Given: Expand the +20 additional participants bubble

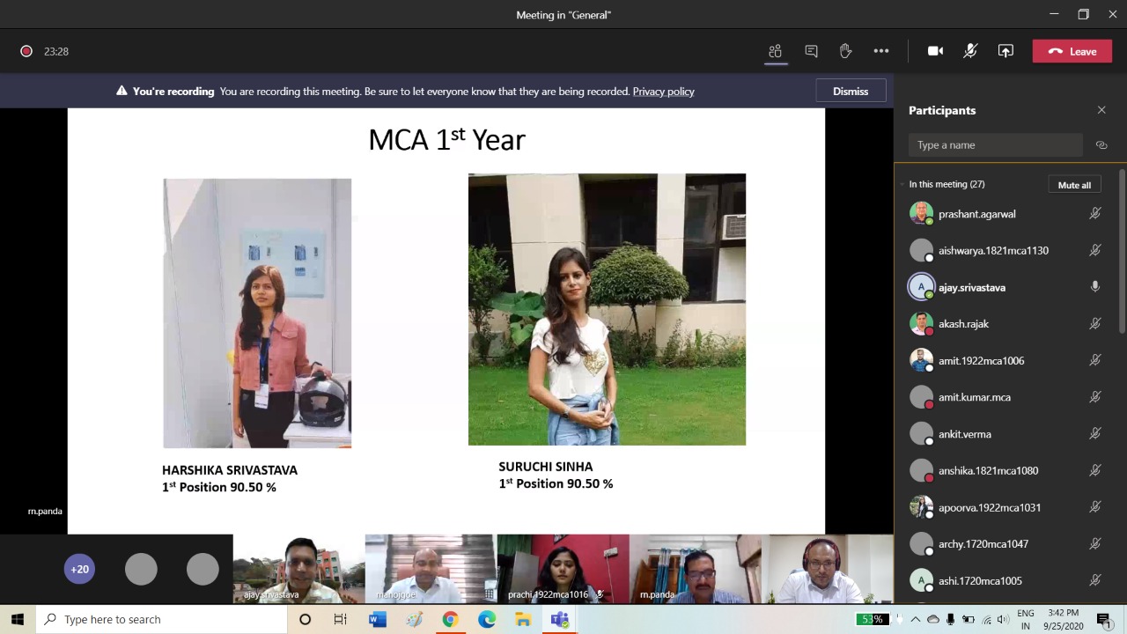Looking at the screenshot, I should click(79, 569).
